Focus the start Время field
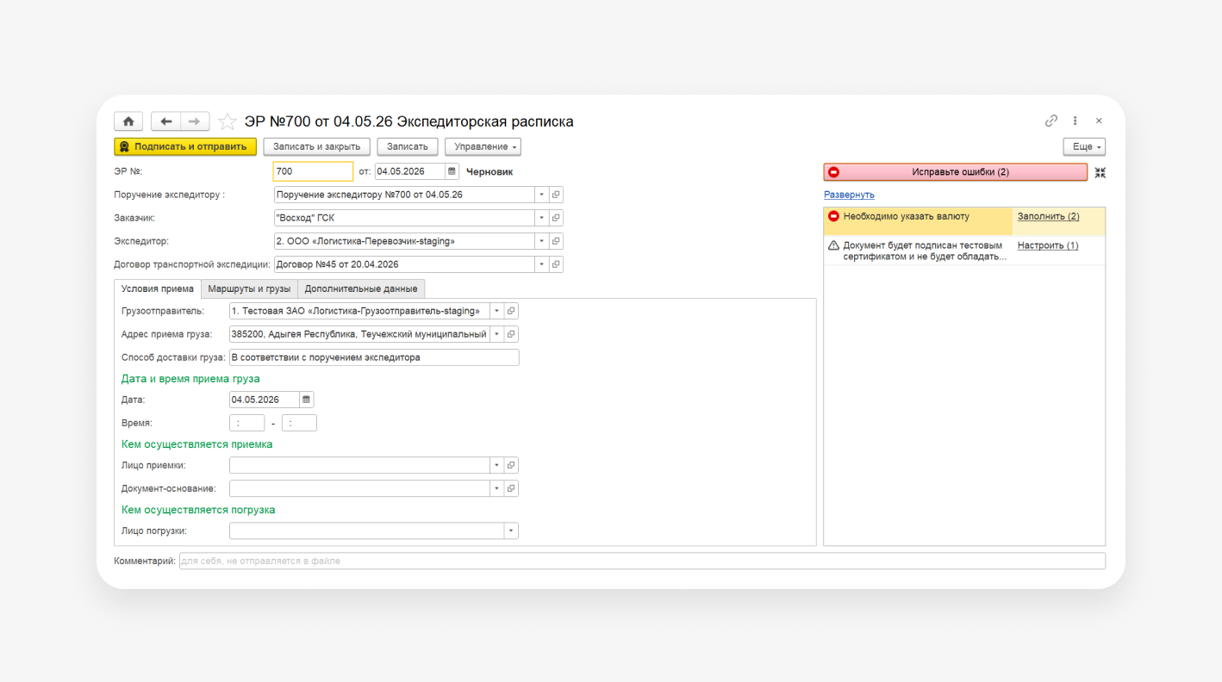The height and width of the screenshot is (682, 1222). [247, 423]
